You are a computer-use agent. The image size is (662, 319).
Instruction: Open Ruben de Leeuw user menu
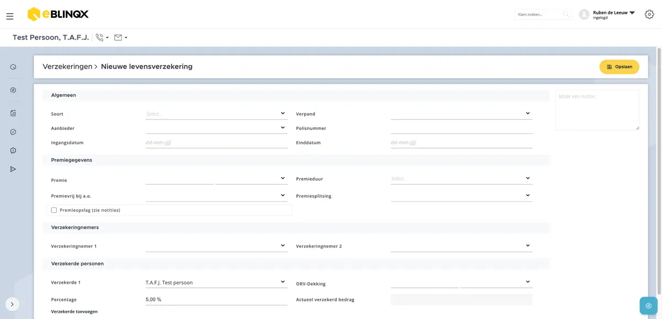[x=614, y=14]
